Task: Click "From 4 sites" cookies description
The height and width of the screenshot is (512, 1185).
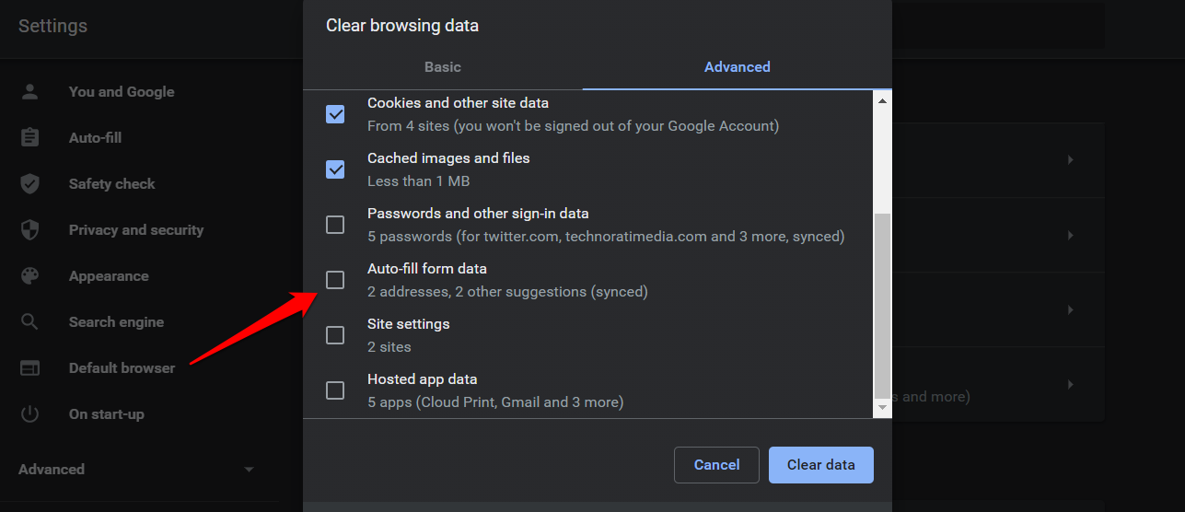Action: pos(573,125)
